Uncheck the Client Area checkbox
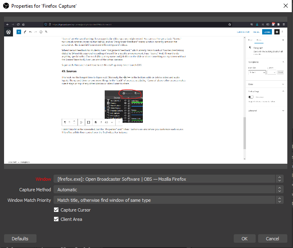Screen dimensions: 293x248 (x=56, y=219)
